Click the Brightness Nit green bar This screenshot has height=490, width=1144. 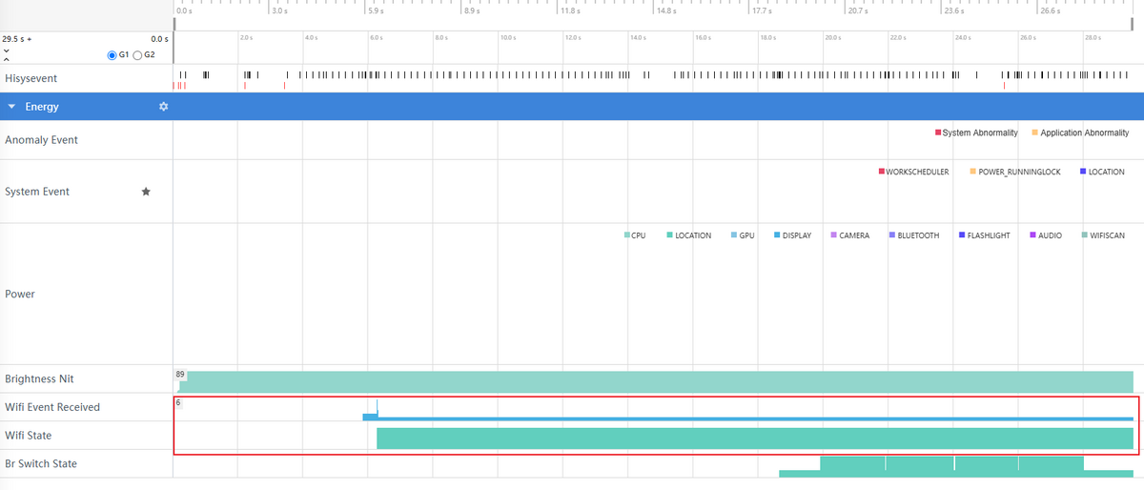pos(658,381)
